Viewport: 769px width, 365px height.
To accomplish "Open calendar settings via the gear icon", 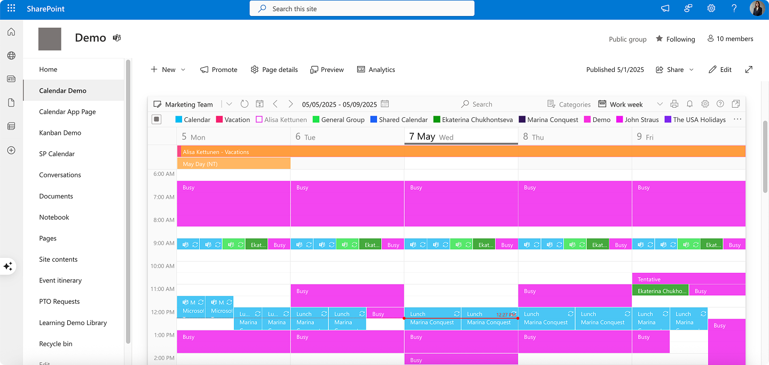I will pos(705,104).
